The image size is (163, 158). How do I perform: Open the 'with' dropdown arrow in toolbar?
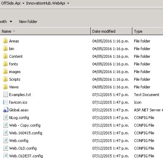click(11, 22)
